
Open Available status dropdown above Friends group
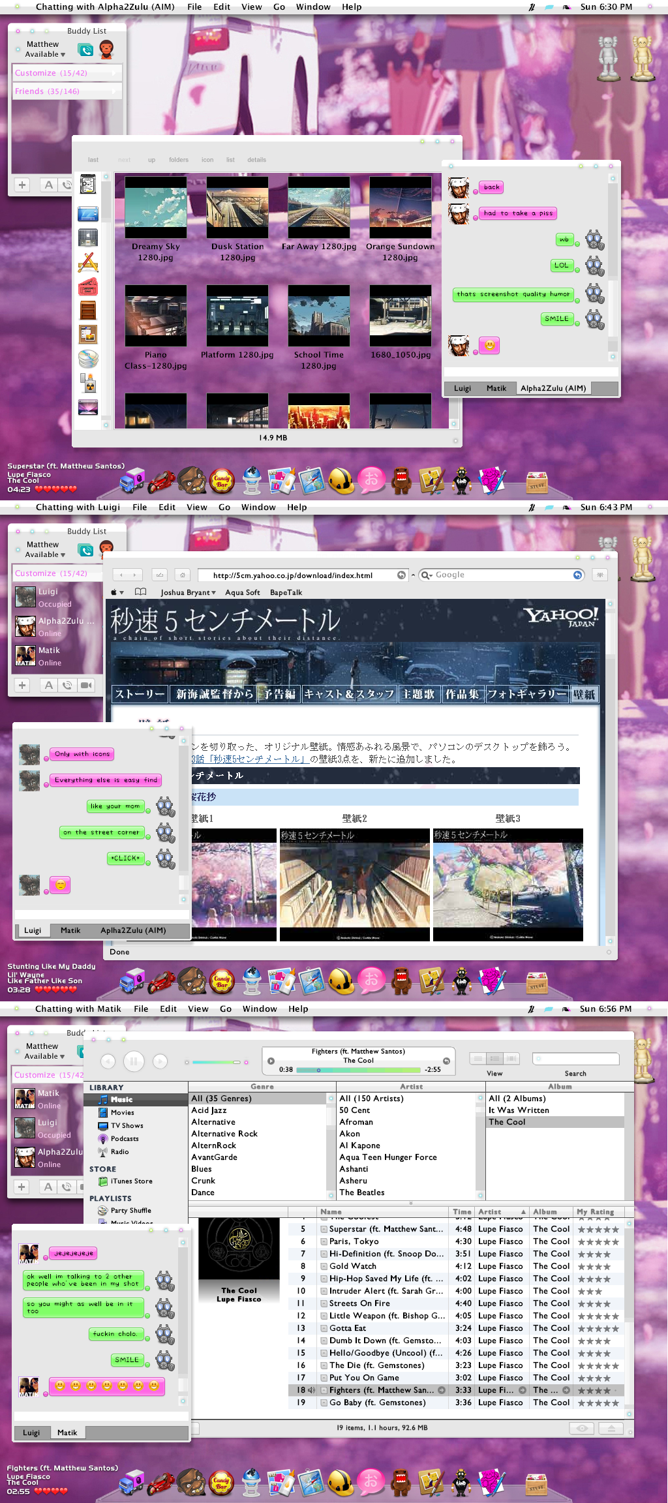click(45, 54)
